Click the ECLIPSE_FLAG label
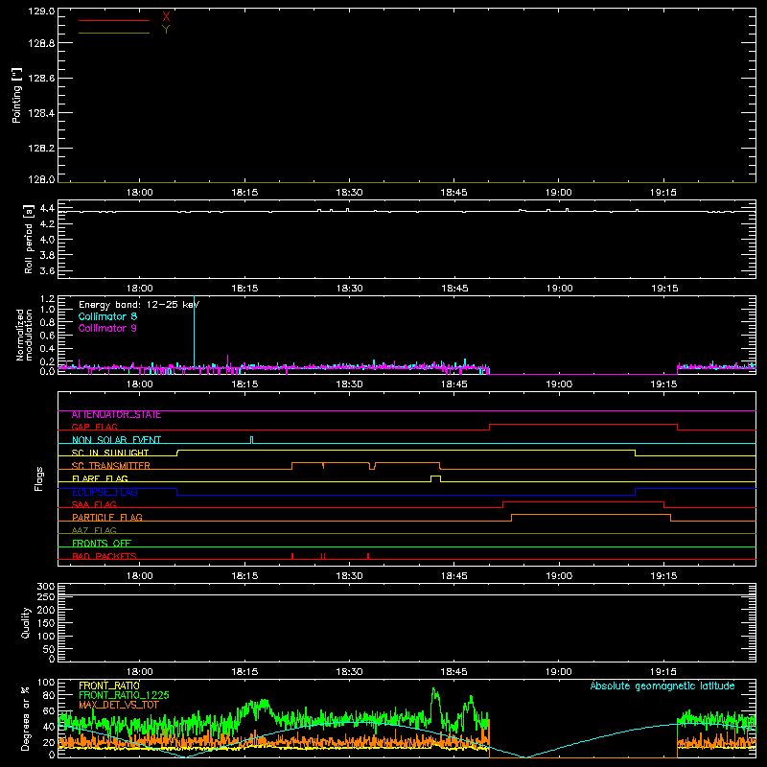Image resolution: width=767 pixels, height=767 pixels. (x=105, y=492)
